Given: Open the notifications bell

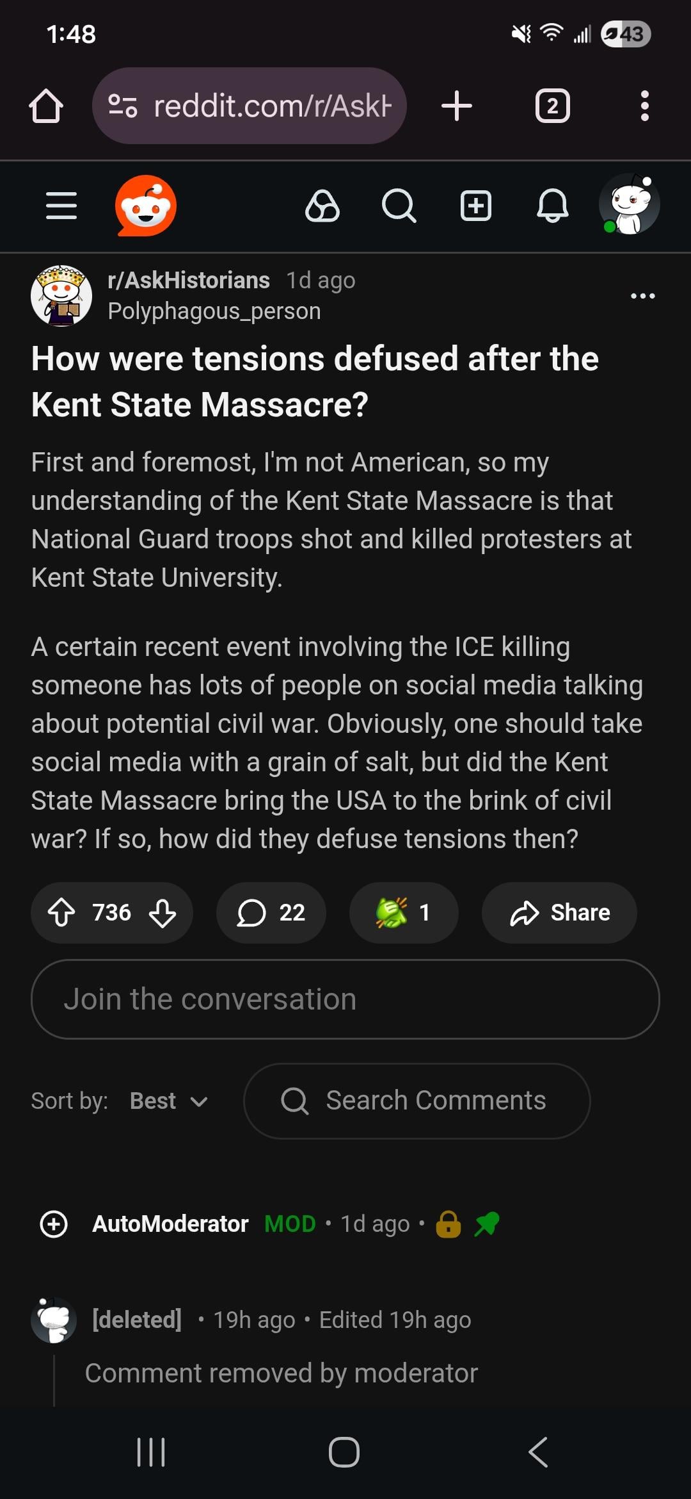Looking at the screenshot, I should 552,206.
